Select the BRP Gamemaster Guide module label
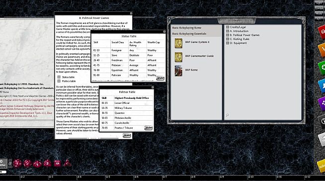Viewport: 325px width, 181px height. [x=199, y=56]
